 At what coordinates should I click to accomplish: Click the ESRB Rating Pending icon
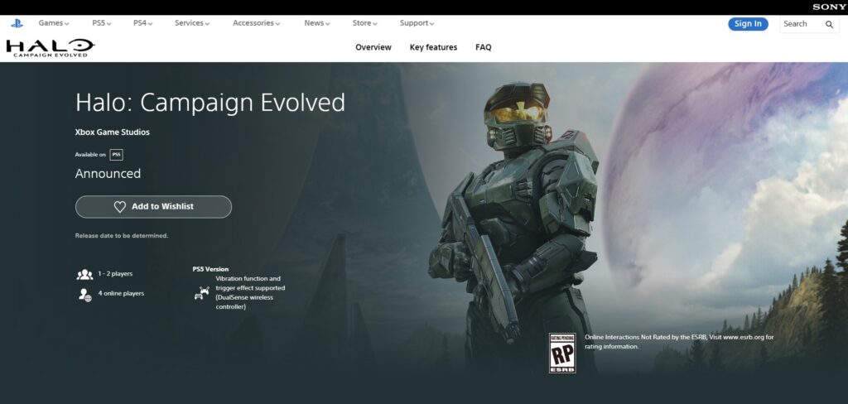point(562,353)
